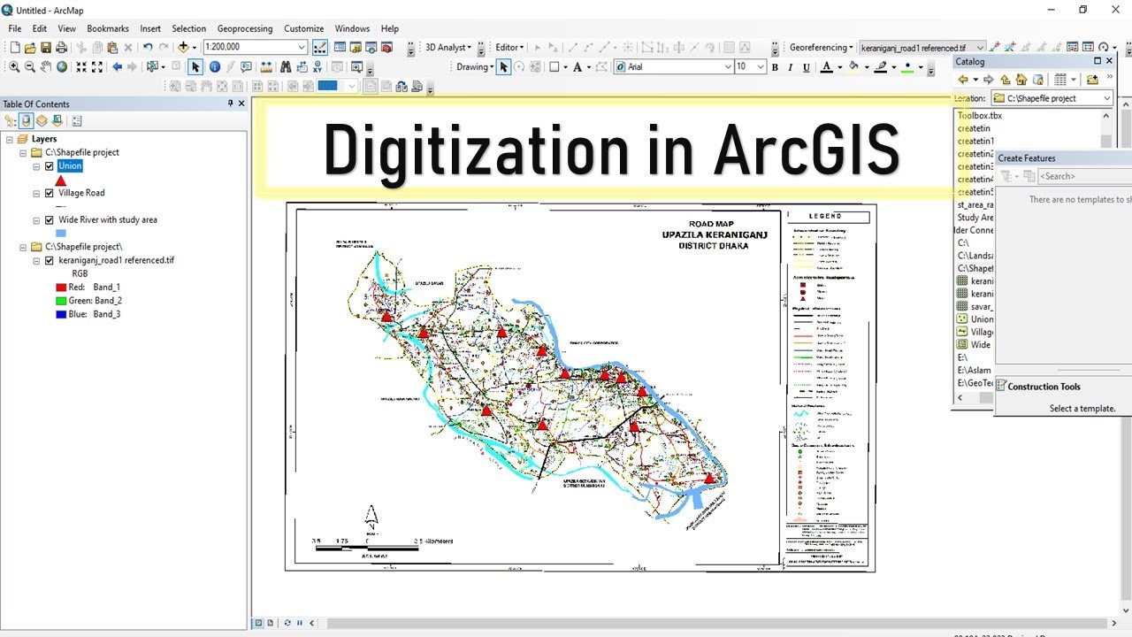Undo the last action

tap(148, 48)
